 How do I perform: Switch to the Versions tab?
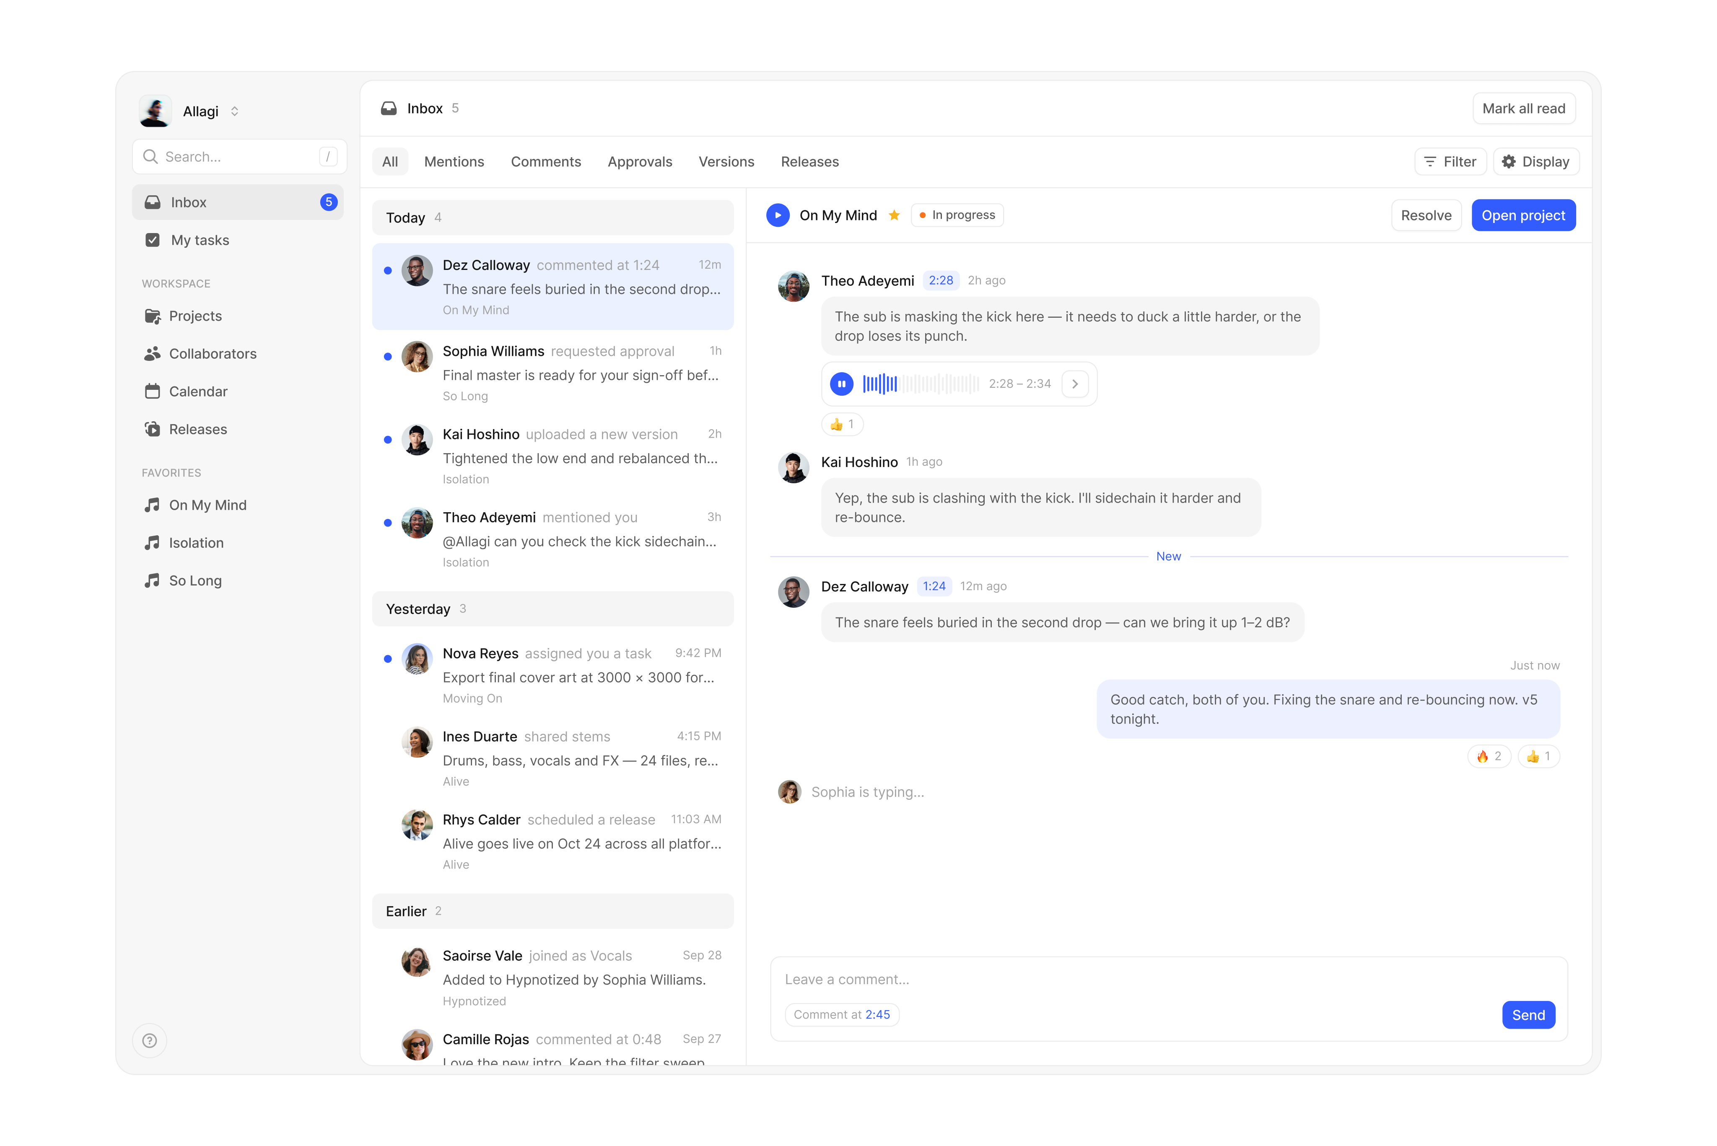tap(726, 161)
